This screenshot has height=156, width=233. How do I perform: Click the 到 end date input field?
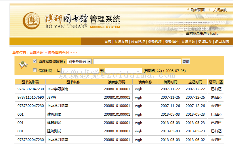(123, 71)
